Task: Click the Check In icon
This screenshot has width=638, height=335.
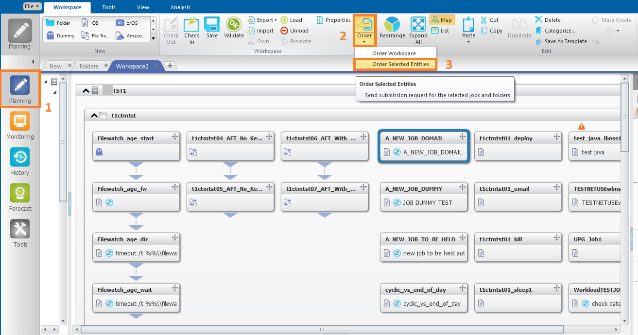Action: pyautogui.click(x=191, y=25)
